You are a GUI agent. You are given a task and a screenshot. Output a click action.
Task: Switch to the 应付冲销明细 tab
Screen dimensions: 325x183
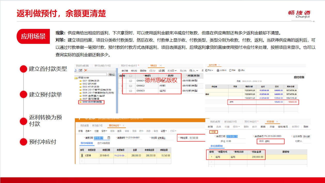click(104, 143)
